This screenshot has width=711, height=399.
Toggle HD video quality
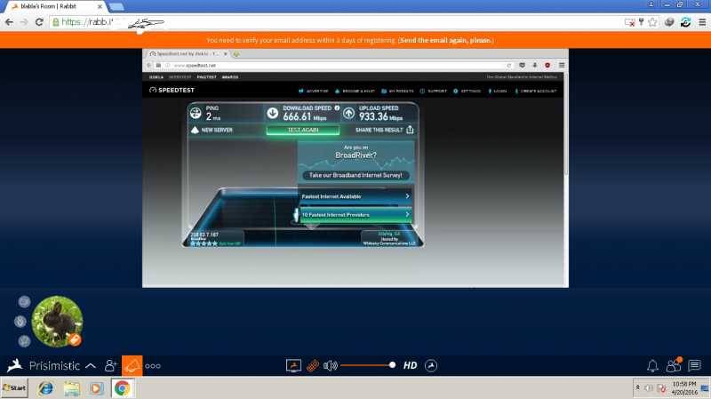(410, 365)
